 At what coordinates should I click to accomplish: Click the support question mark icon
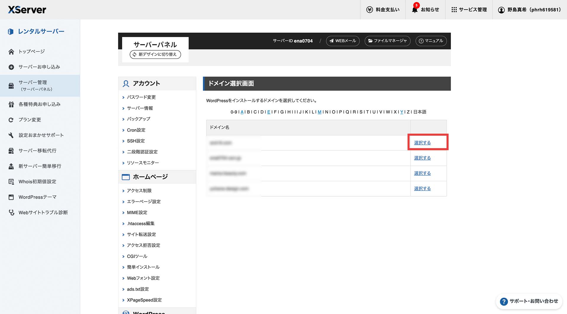504,302
